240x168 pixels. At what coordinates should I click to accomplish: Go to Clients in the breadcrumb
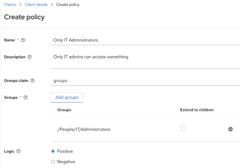point(10,5)
